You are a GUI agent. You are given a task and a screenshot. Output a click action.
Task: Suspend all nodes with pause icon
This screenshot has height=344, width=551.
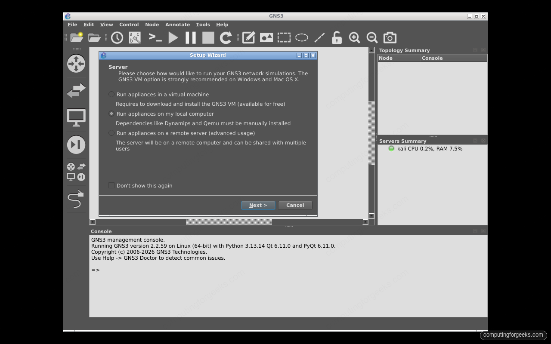(191, 37)
